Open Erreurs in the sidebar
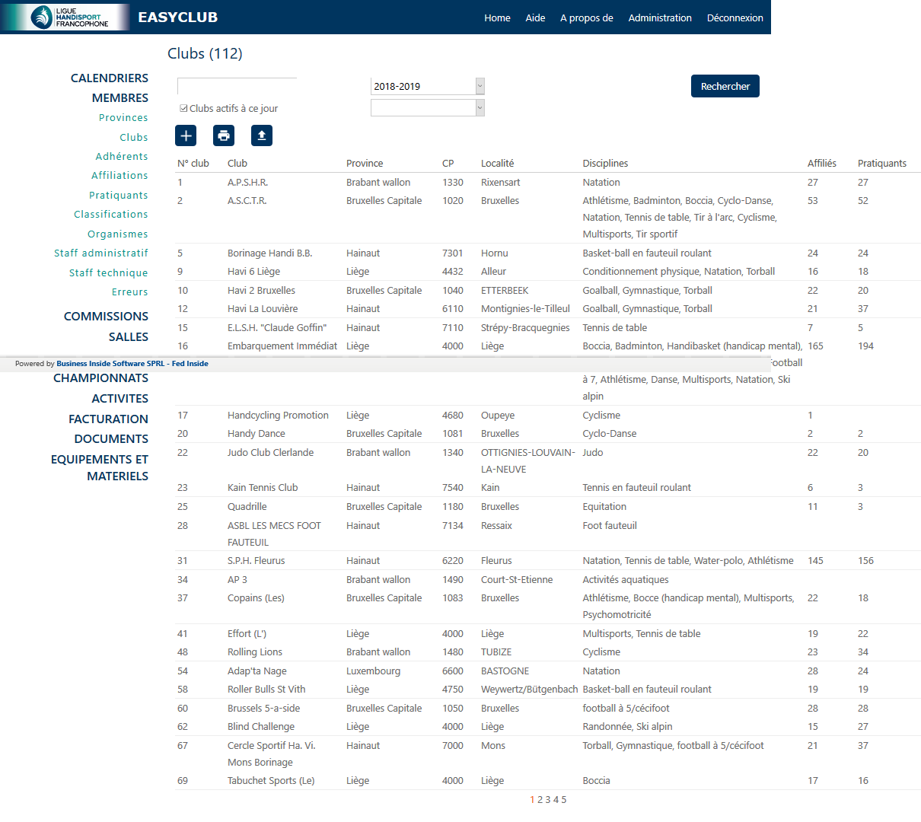The image size is (921, 822). coord(130,292)
